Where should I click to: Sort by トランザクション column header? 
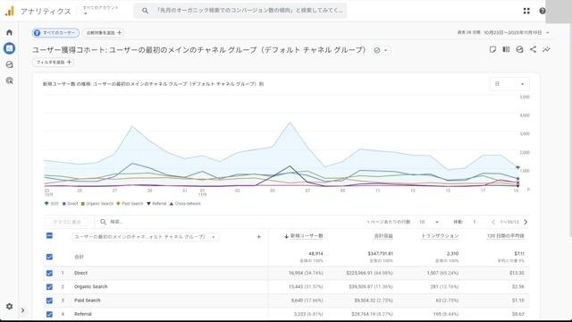click(440, 236)
